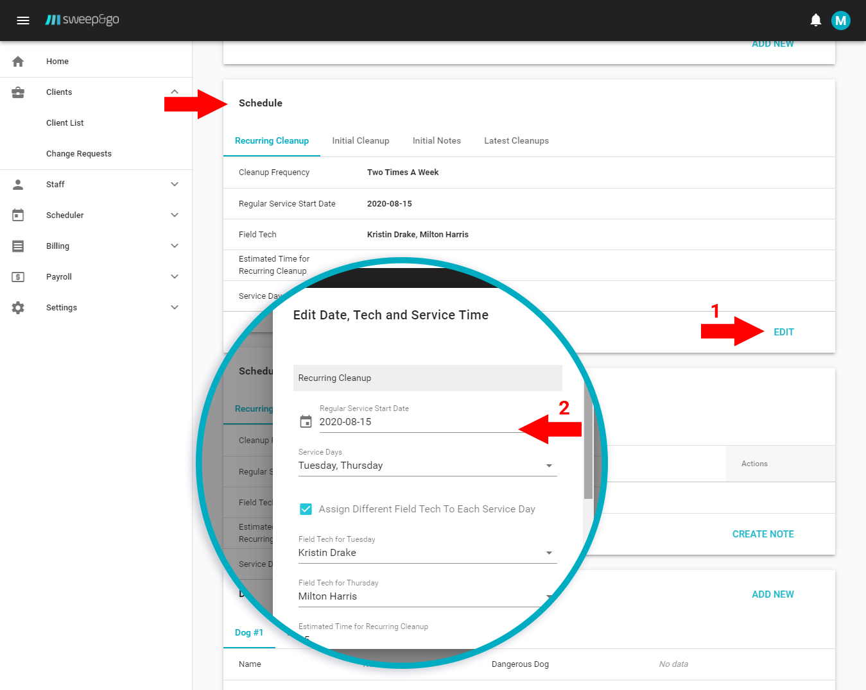
Task: Click the Payroll dollar icon
Action: click(18, 277)
